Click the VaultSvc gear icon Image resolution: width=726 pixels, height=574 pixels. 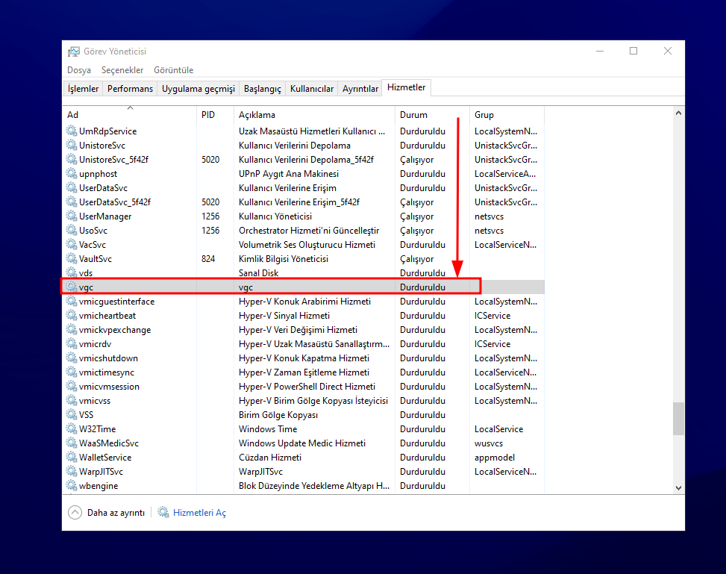coord(72,258)
